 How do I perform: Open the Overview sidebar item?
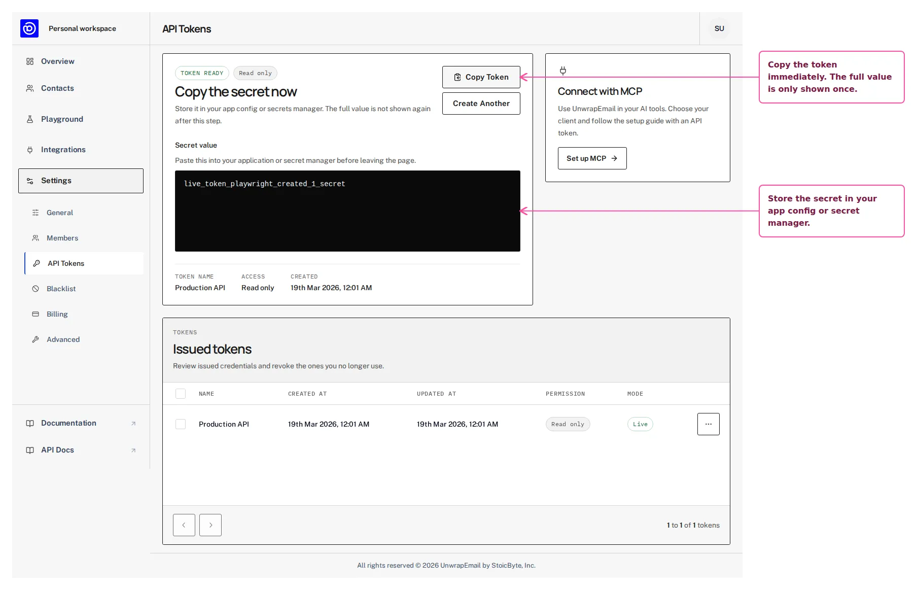pos(81,61)
